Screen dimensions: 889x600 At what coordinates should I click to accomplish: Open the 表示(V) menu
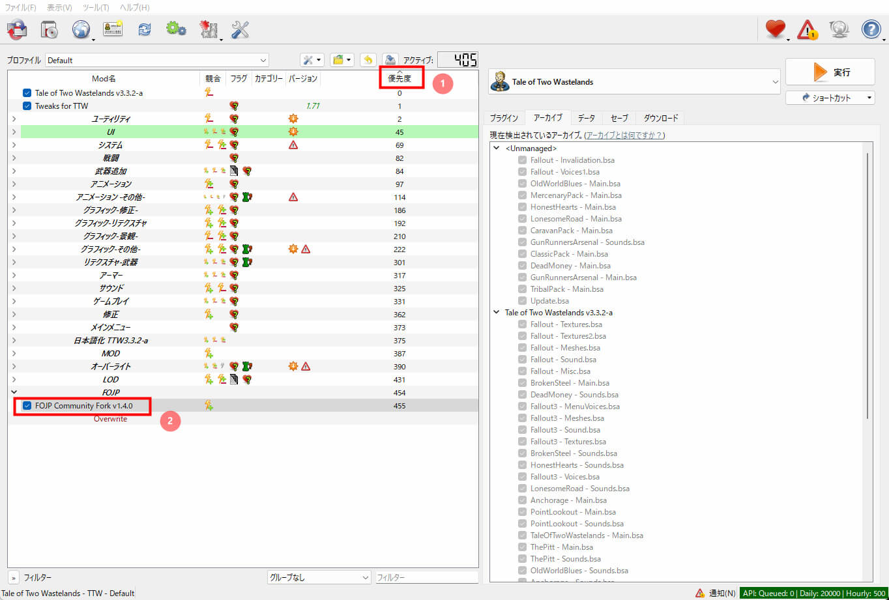59,7
